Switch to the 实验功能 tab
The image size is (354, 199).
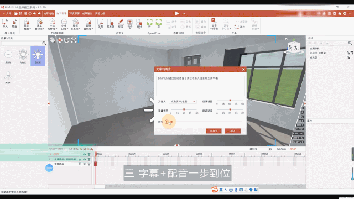[x=100, y=13]
